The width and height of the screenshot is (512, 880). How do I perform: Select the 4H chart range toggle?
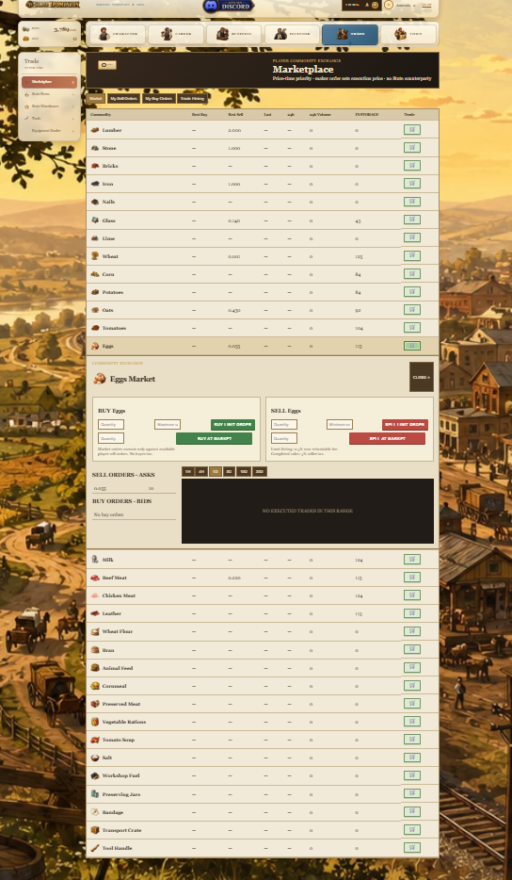[201, 471]
